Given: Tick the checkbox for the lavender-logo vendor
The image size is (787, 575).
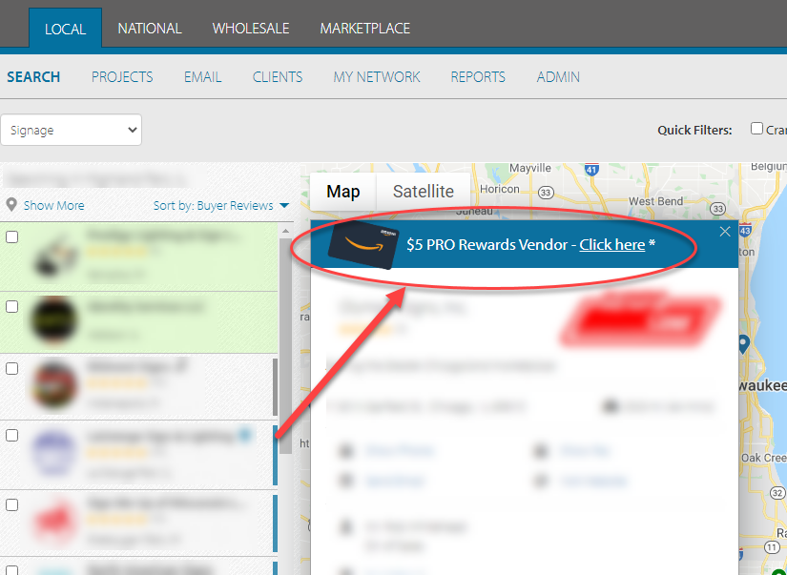Looking at the screenshot, I should pos(12,436).
